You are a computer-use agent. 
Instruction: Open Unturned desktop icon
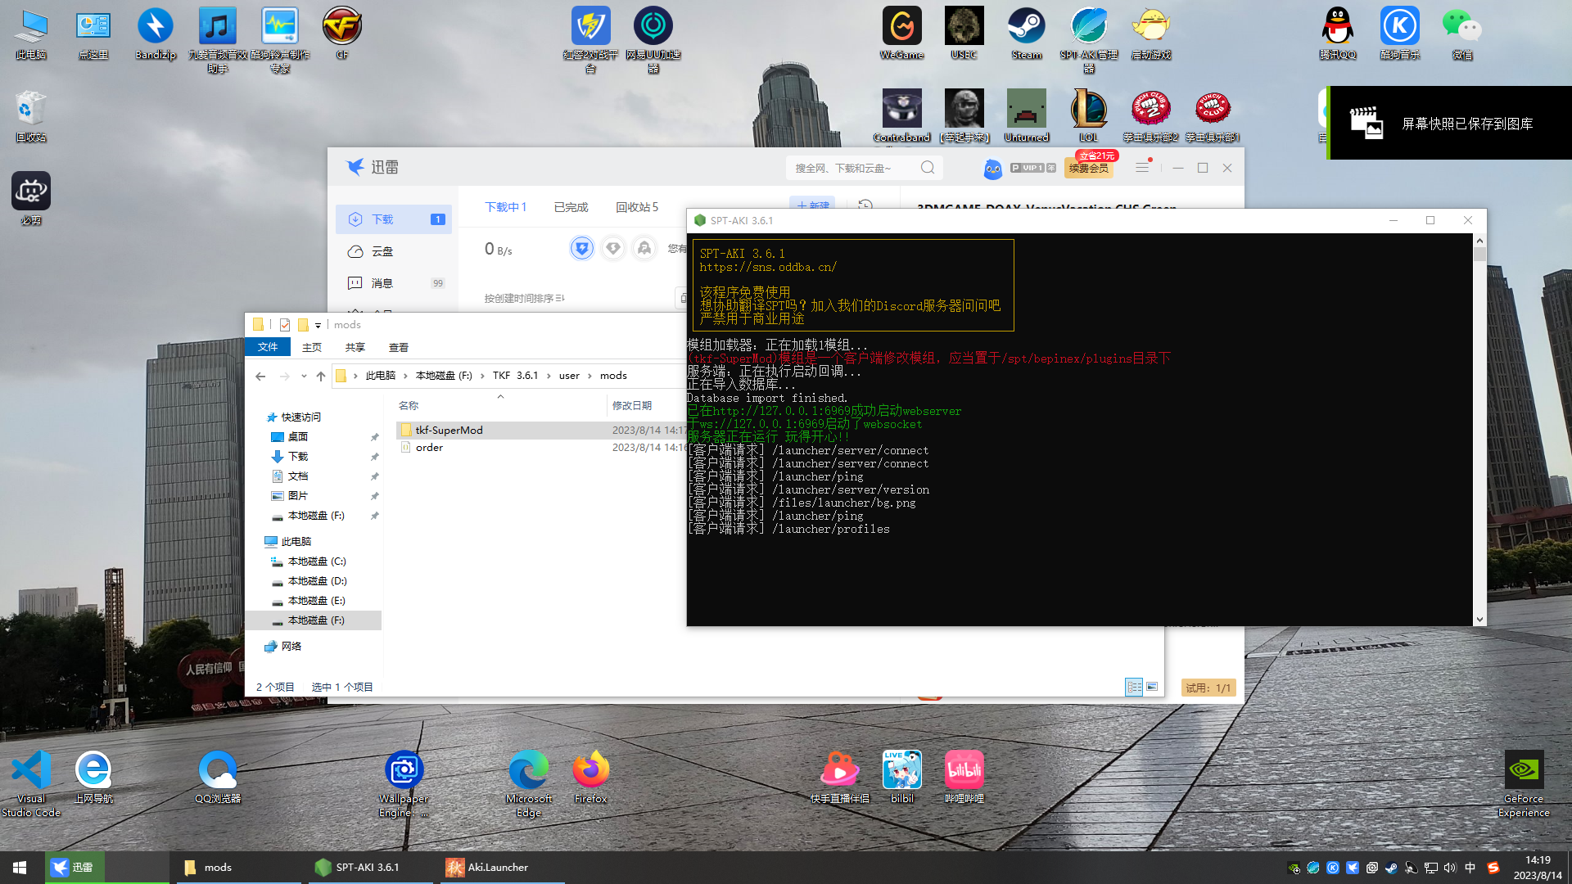1026,116
